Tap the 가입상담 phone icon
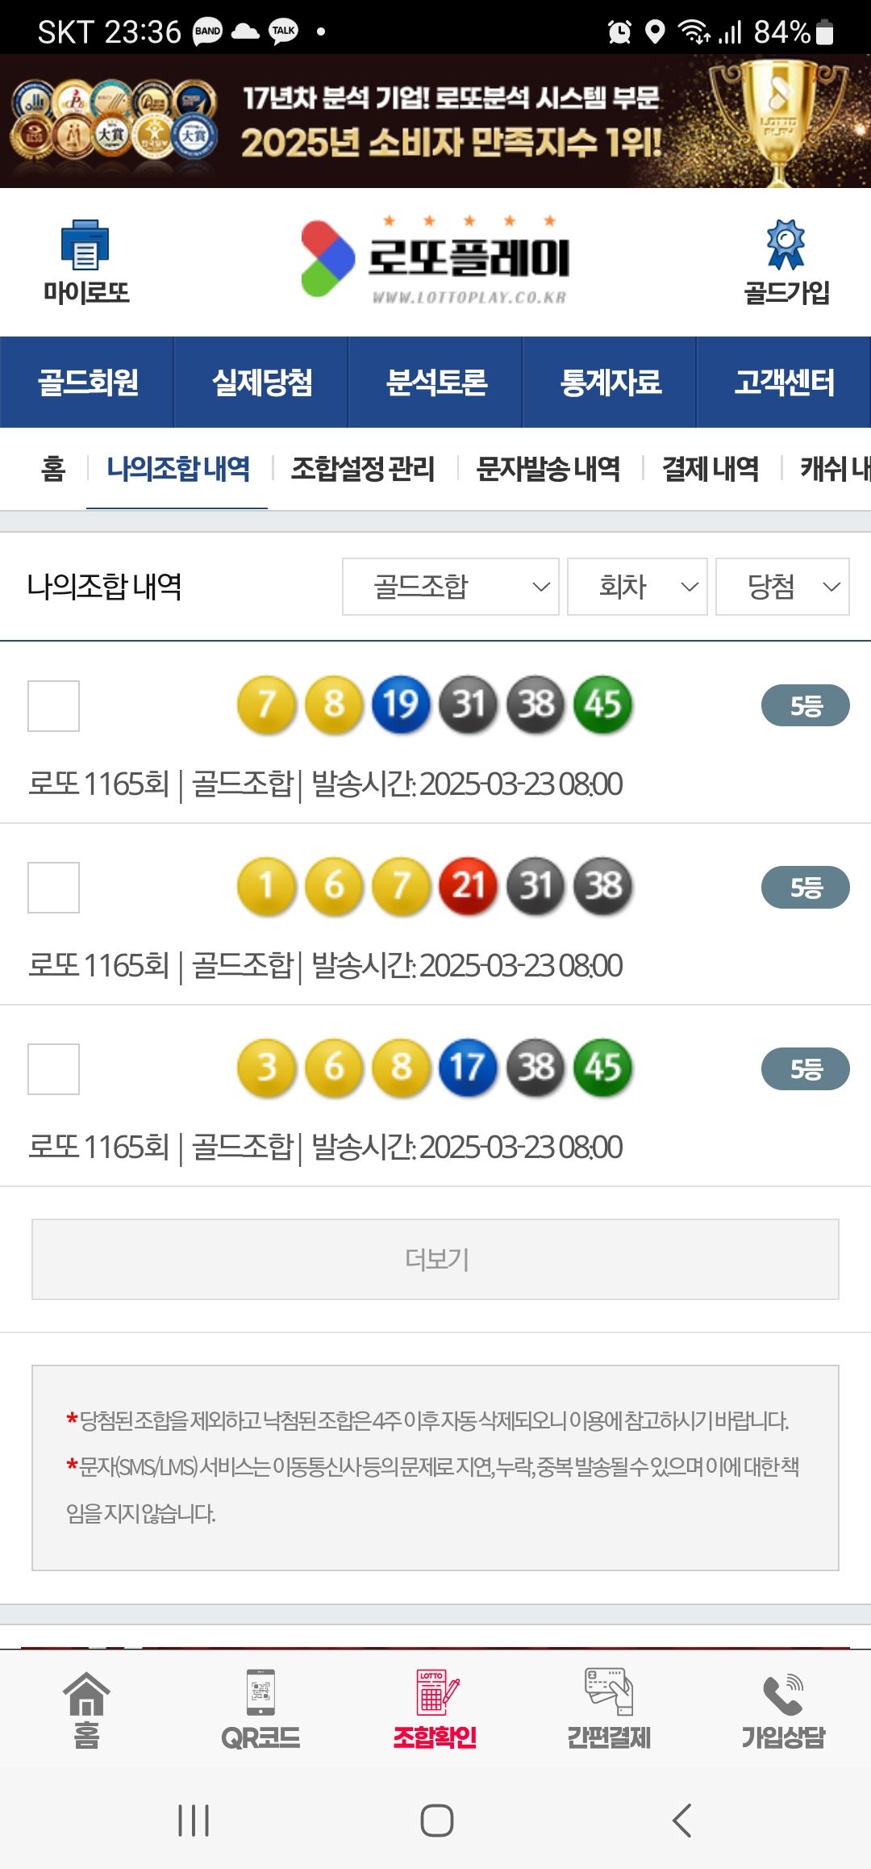This screenshot has width=871, height=1869. [x=783, y=1695]
